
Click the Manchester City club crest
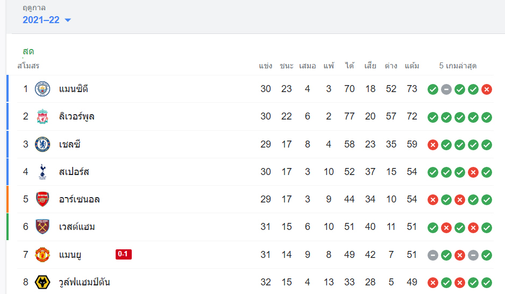(x=42, y=89)
